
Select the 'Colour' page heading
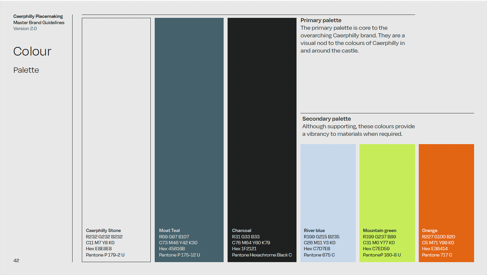pos(32,52)
